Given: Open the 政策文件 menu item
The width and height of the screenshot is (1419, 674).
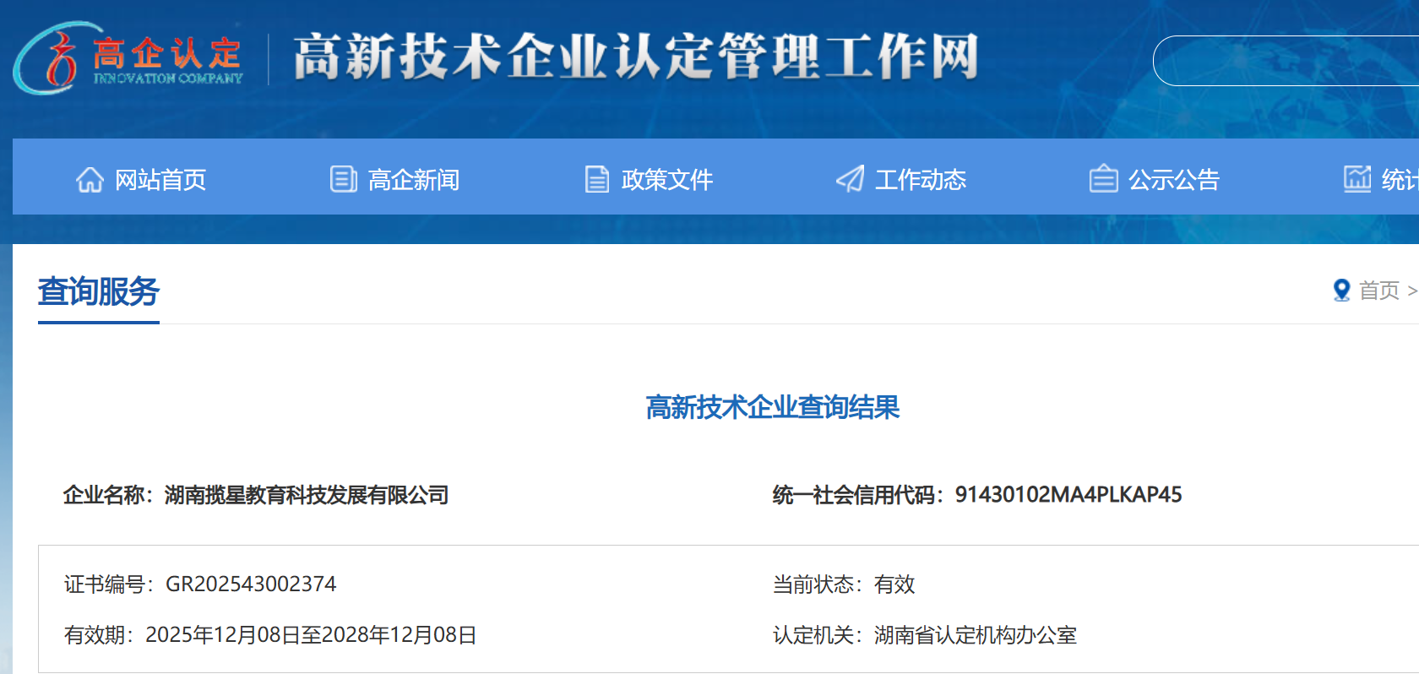Looking at the screenshot, I should click(667, 180).
